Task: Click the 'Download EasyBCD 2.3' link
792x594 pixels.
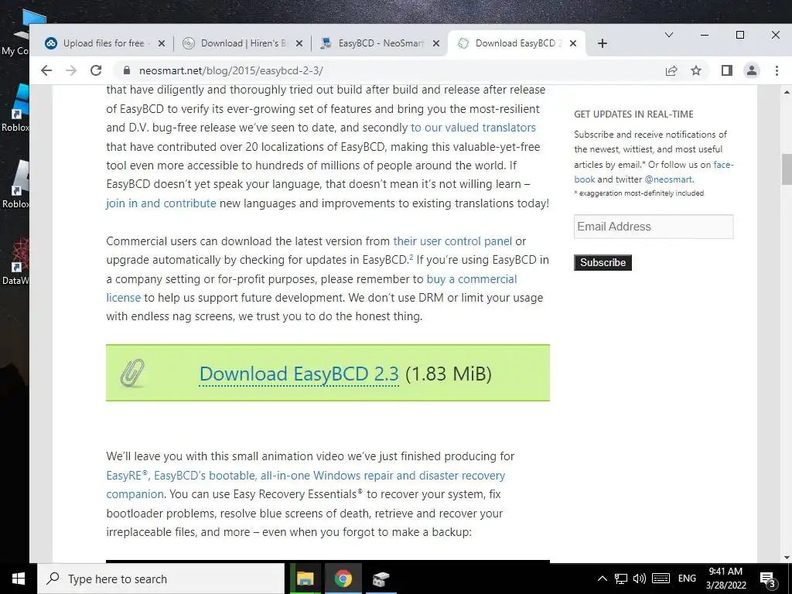Action: [x=299, y=374]
